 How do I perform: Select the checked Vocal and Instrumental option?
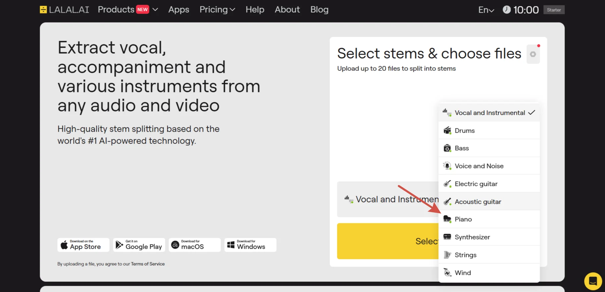coord(489,113)
